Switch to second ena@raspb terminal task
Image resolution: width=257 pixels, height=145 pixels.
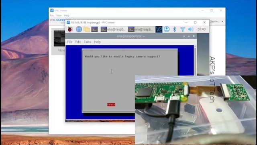tap(141, 29)
